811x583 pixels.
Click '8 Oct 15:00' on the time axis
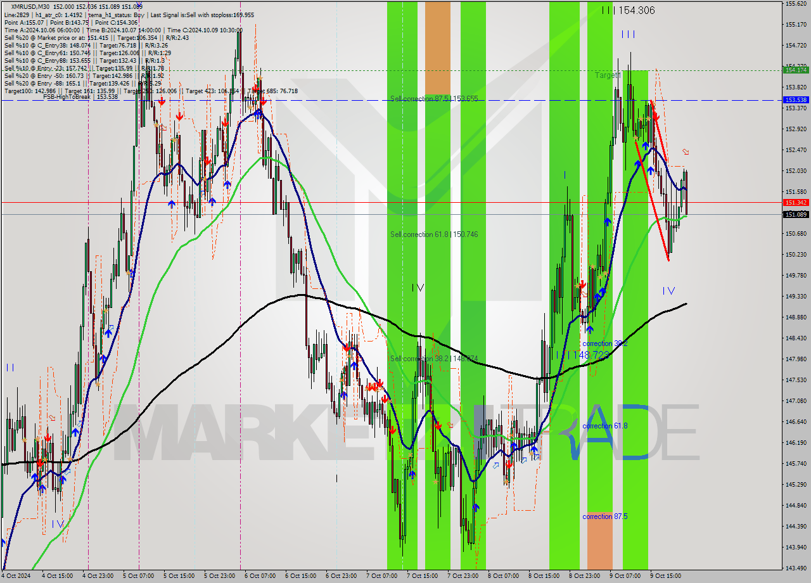coord(544,576)
